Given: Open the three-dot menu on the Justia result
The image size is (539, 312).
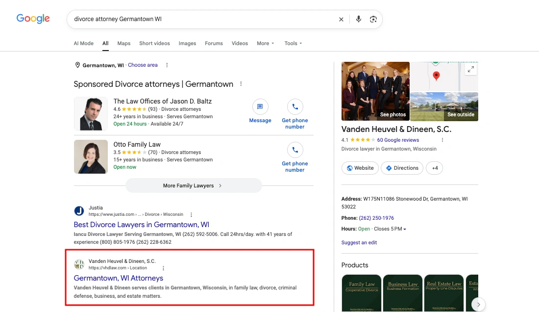Looking at the screenshot, I should click(192, 215).
